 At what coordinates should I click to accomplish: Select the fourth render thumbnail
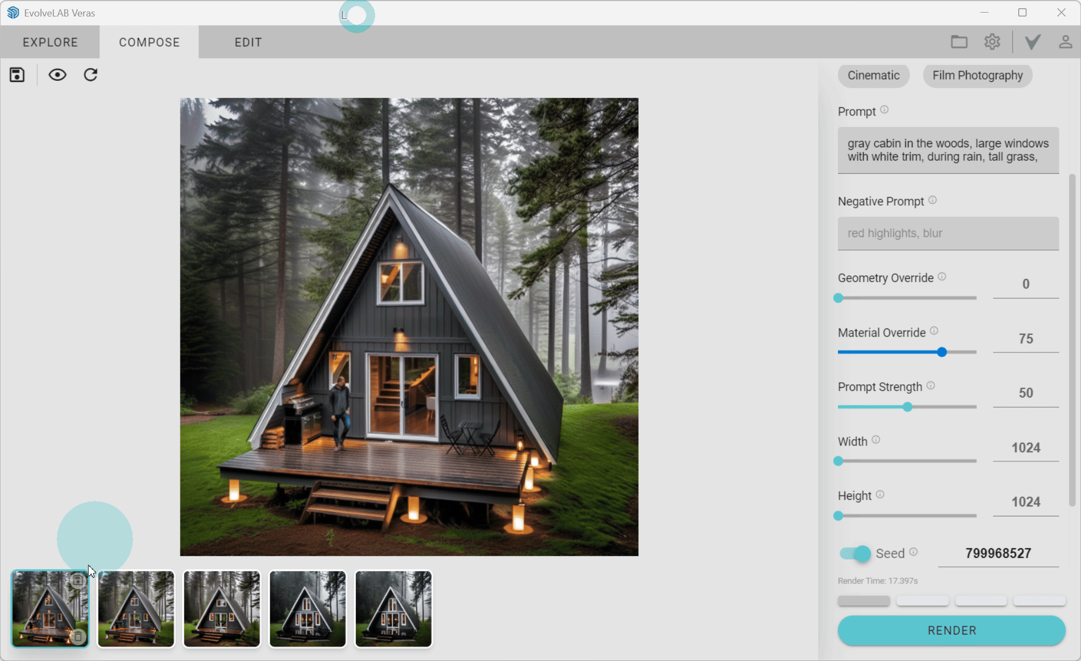click(x=307, y=608)
